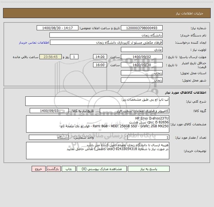
Task: Click the بازگشت back button
Action: point(53,169)
